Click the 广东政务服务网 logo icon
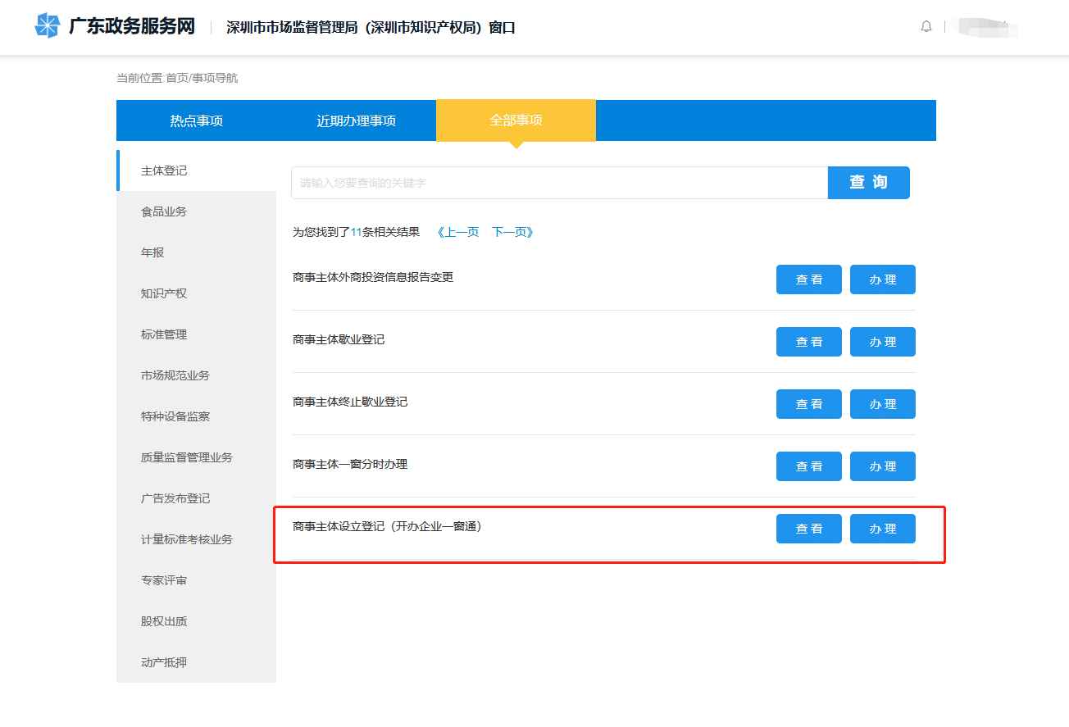This screenshot has height=727, width=1069. tap(48, 26)
